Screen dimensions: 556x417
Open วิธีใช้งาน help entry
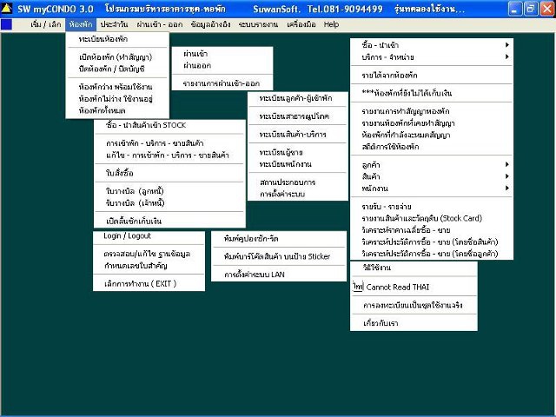click(414, 268)
